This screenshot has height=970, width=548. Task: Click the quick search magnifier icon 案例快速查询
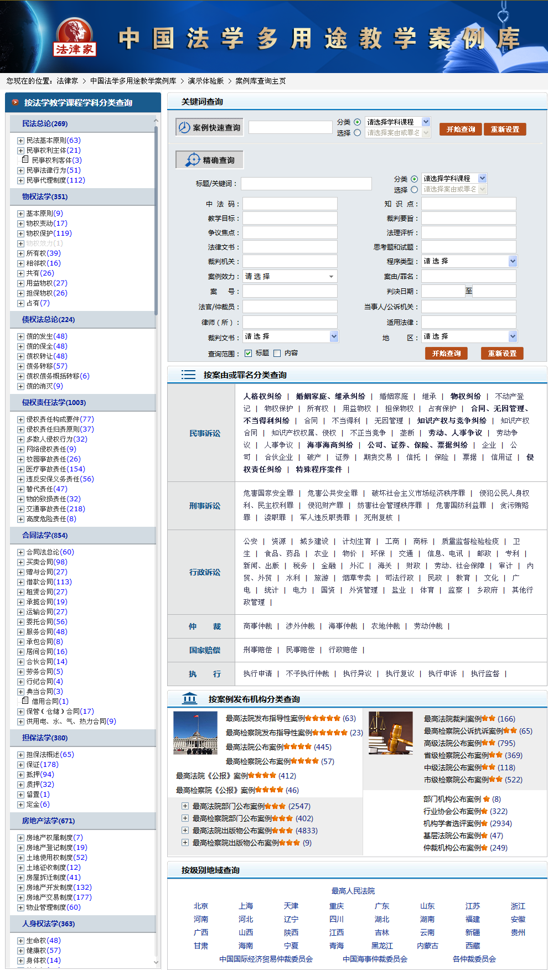pyautogui.click(x=184, y=128)
